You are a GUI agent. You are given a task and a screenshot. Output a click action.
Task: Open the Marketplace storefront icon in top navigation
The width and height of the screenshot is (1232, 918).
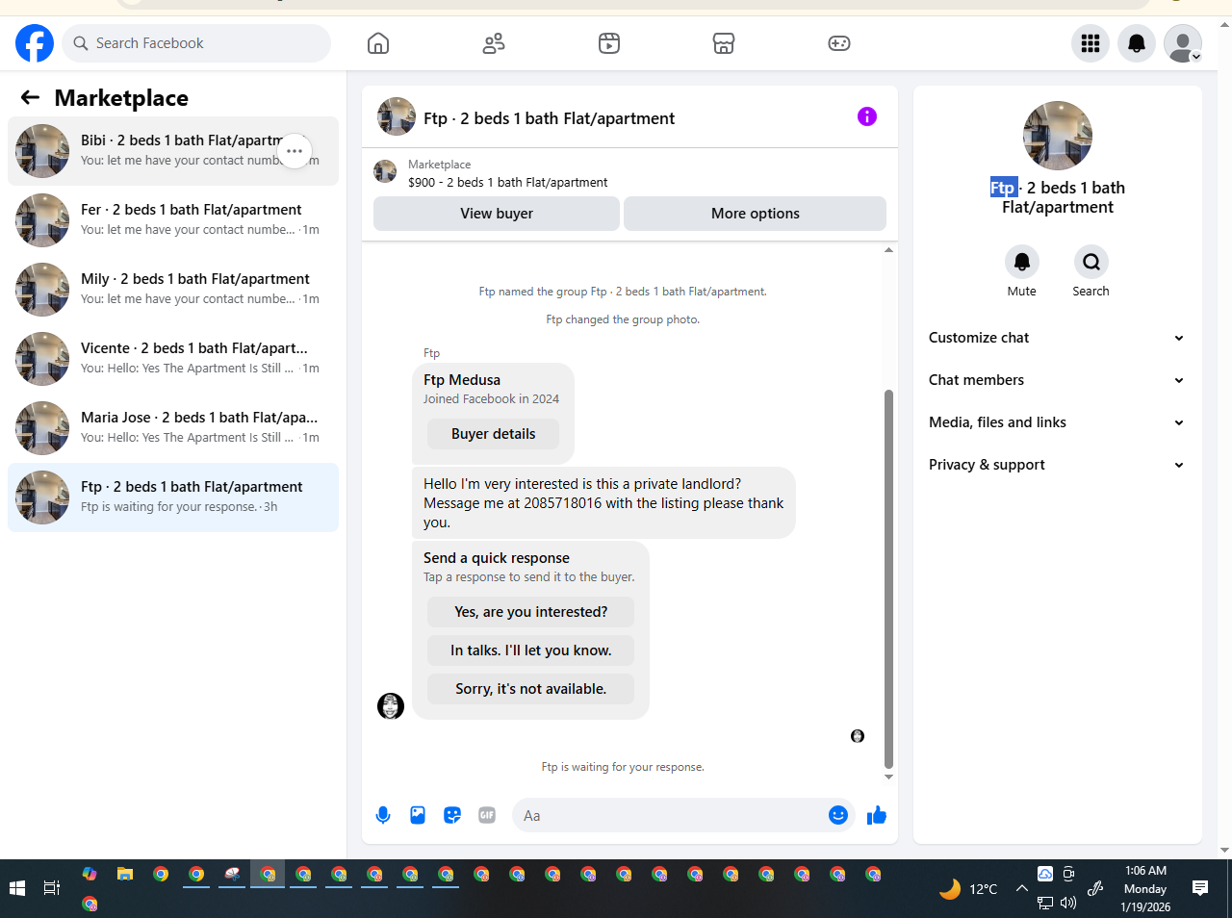(x=724, y=43)
